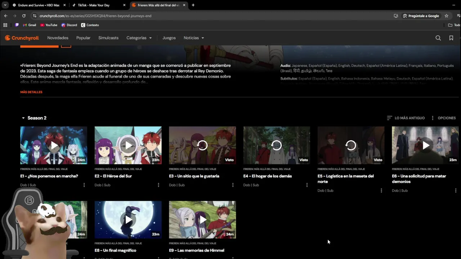The height and width of the screenshot is (259, 461).
Task: Open the Crunchyroll search icon
Action: coord(438,38)
